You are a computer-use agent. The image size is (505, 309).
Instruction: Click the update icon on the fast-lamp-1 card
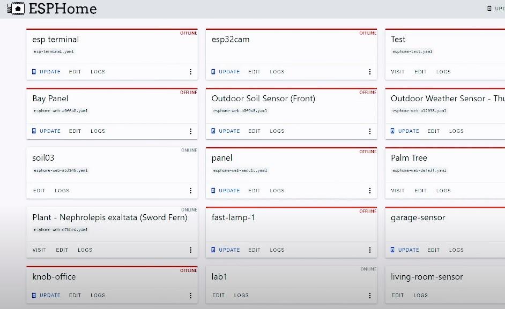pos(213,250)
